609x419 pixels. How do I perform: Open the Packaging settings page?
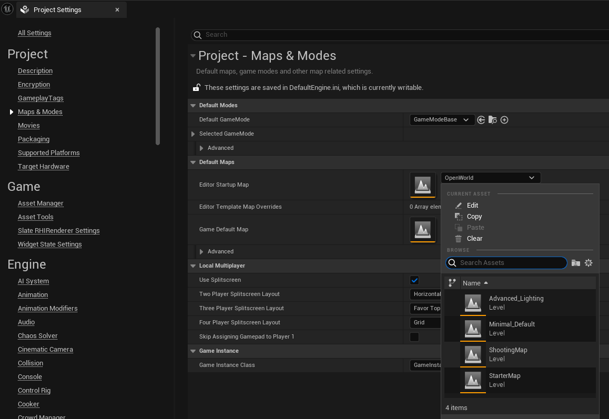click(x=34, y=139)
